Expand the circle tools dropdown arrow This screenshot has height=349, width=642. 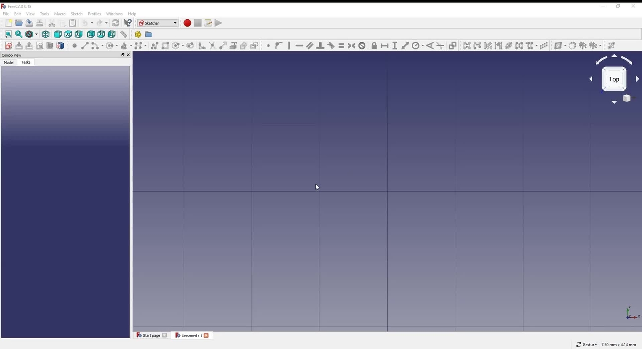pos(117,46)
